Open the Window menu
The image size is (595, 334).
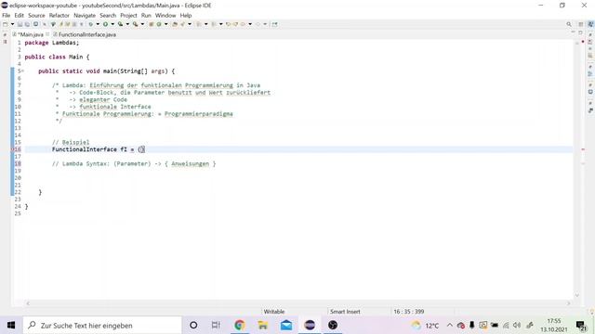point(165,16)
